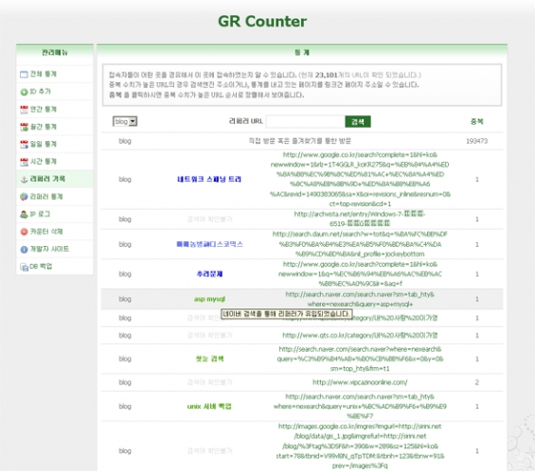The image size is (535, 472).
Task: Click the green plus ID 추가 icon
Action: coord(24,92)
